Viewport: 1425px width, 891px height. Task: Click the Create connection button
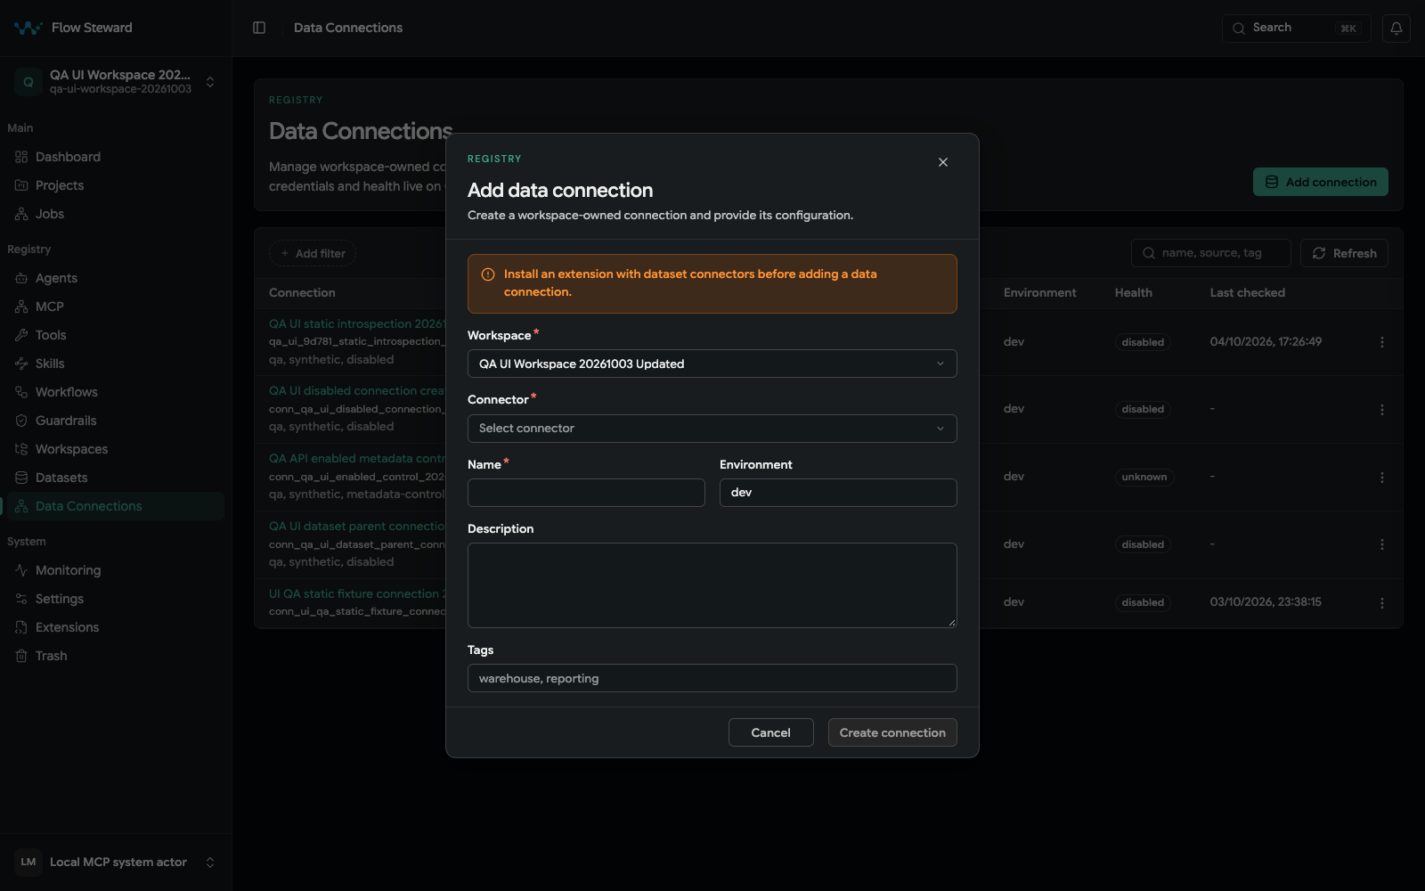tap(892, 732)
